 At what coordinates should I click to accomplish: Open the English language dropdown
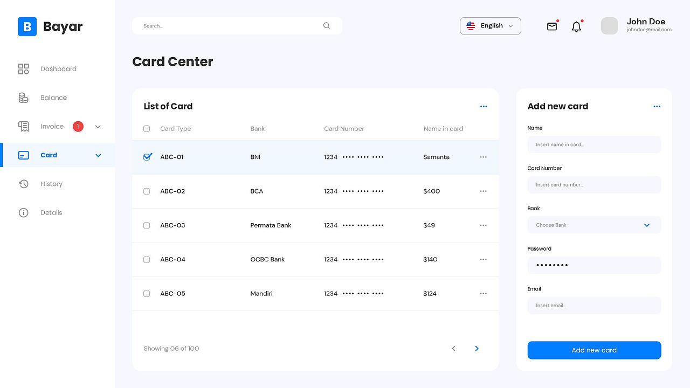490,26
